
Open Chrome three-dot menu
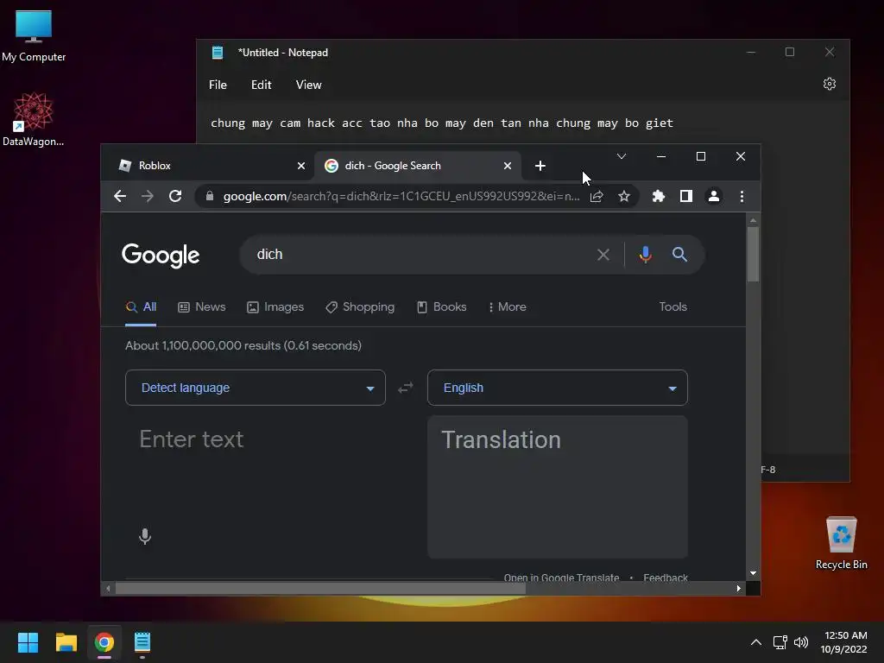pyautogui.click(x=742, y=196)
